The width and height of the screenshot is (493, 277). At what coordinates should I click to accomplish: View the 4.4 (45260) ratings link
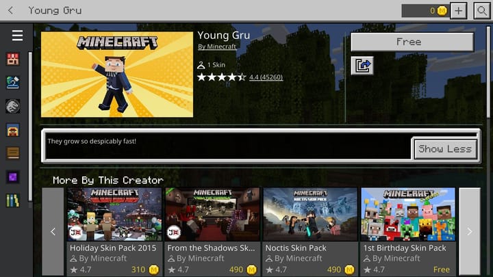(266, 77)
